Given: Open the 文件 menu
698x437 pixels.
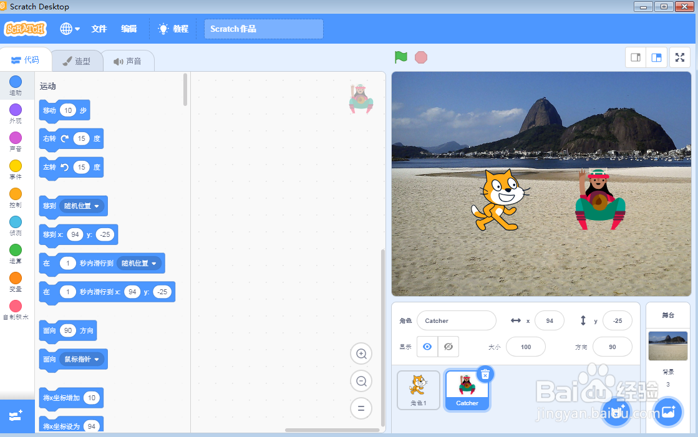Looking at the screenshot, I should pyautogui.click(x=99, y=29).
